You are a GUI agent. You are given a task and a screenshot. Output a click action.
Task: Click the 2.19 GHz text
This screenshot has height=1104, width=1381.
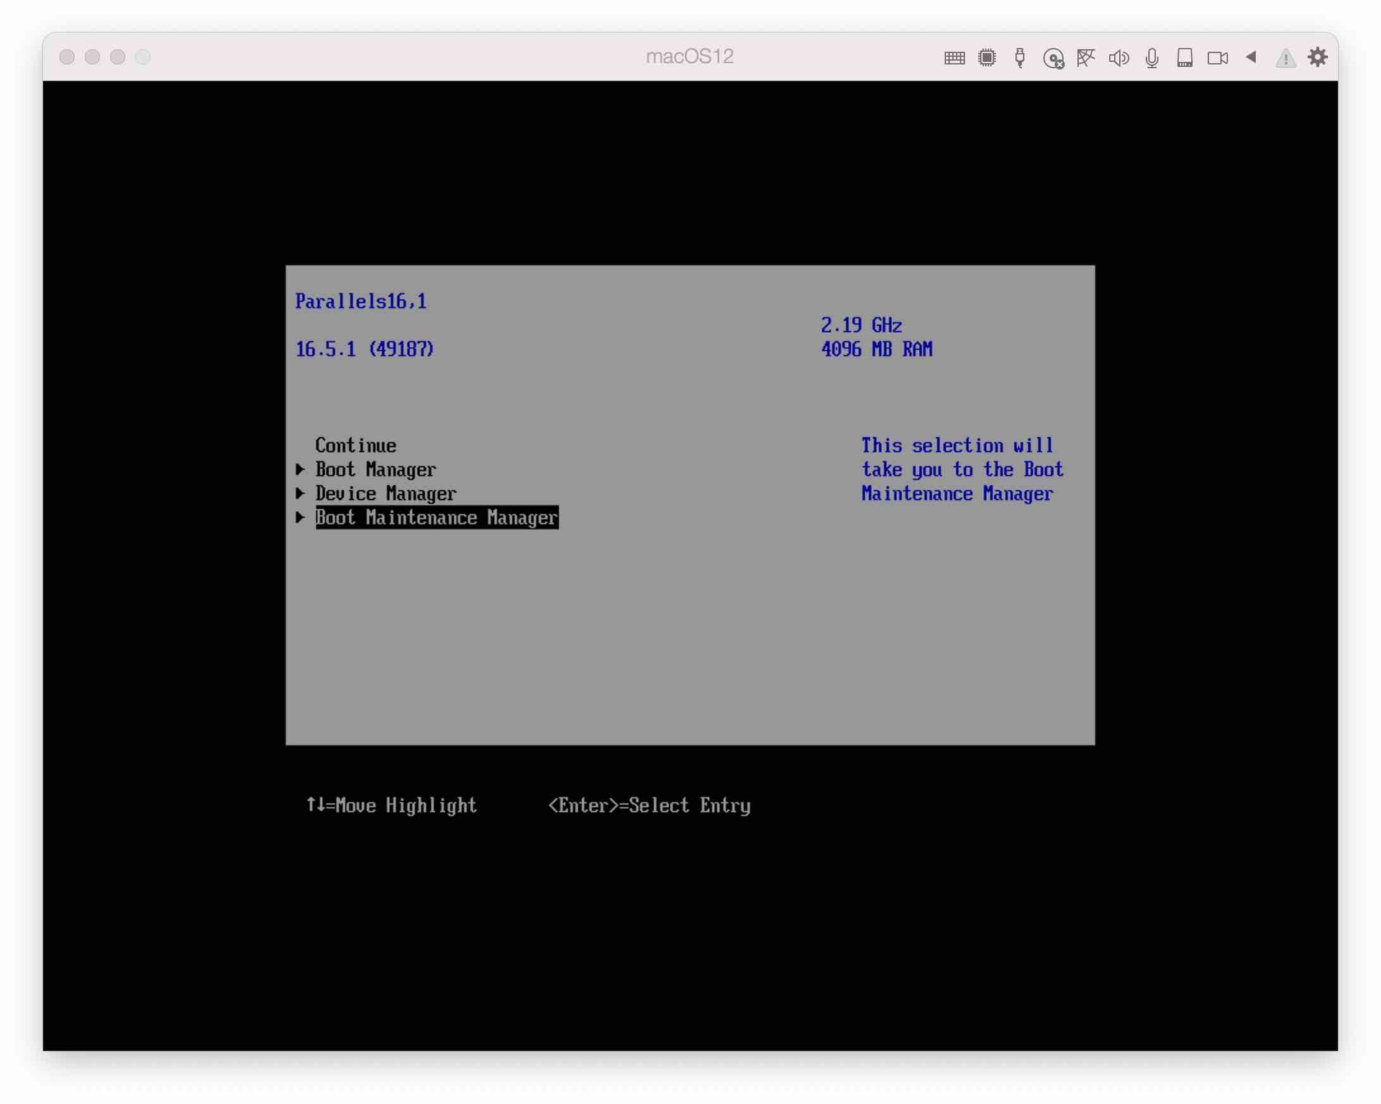click(861, 325)
